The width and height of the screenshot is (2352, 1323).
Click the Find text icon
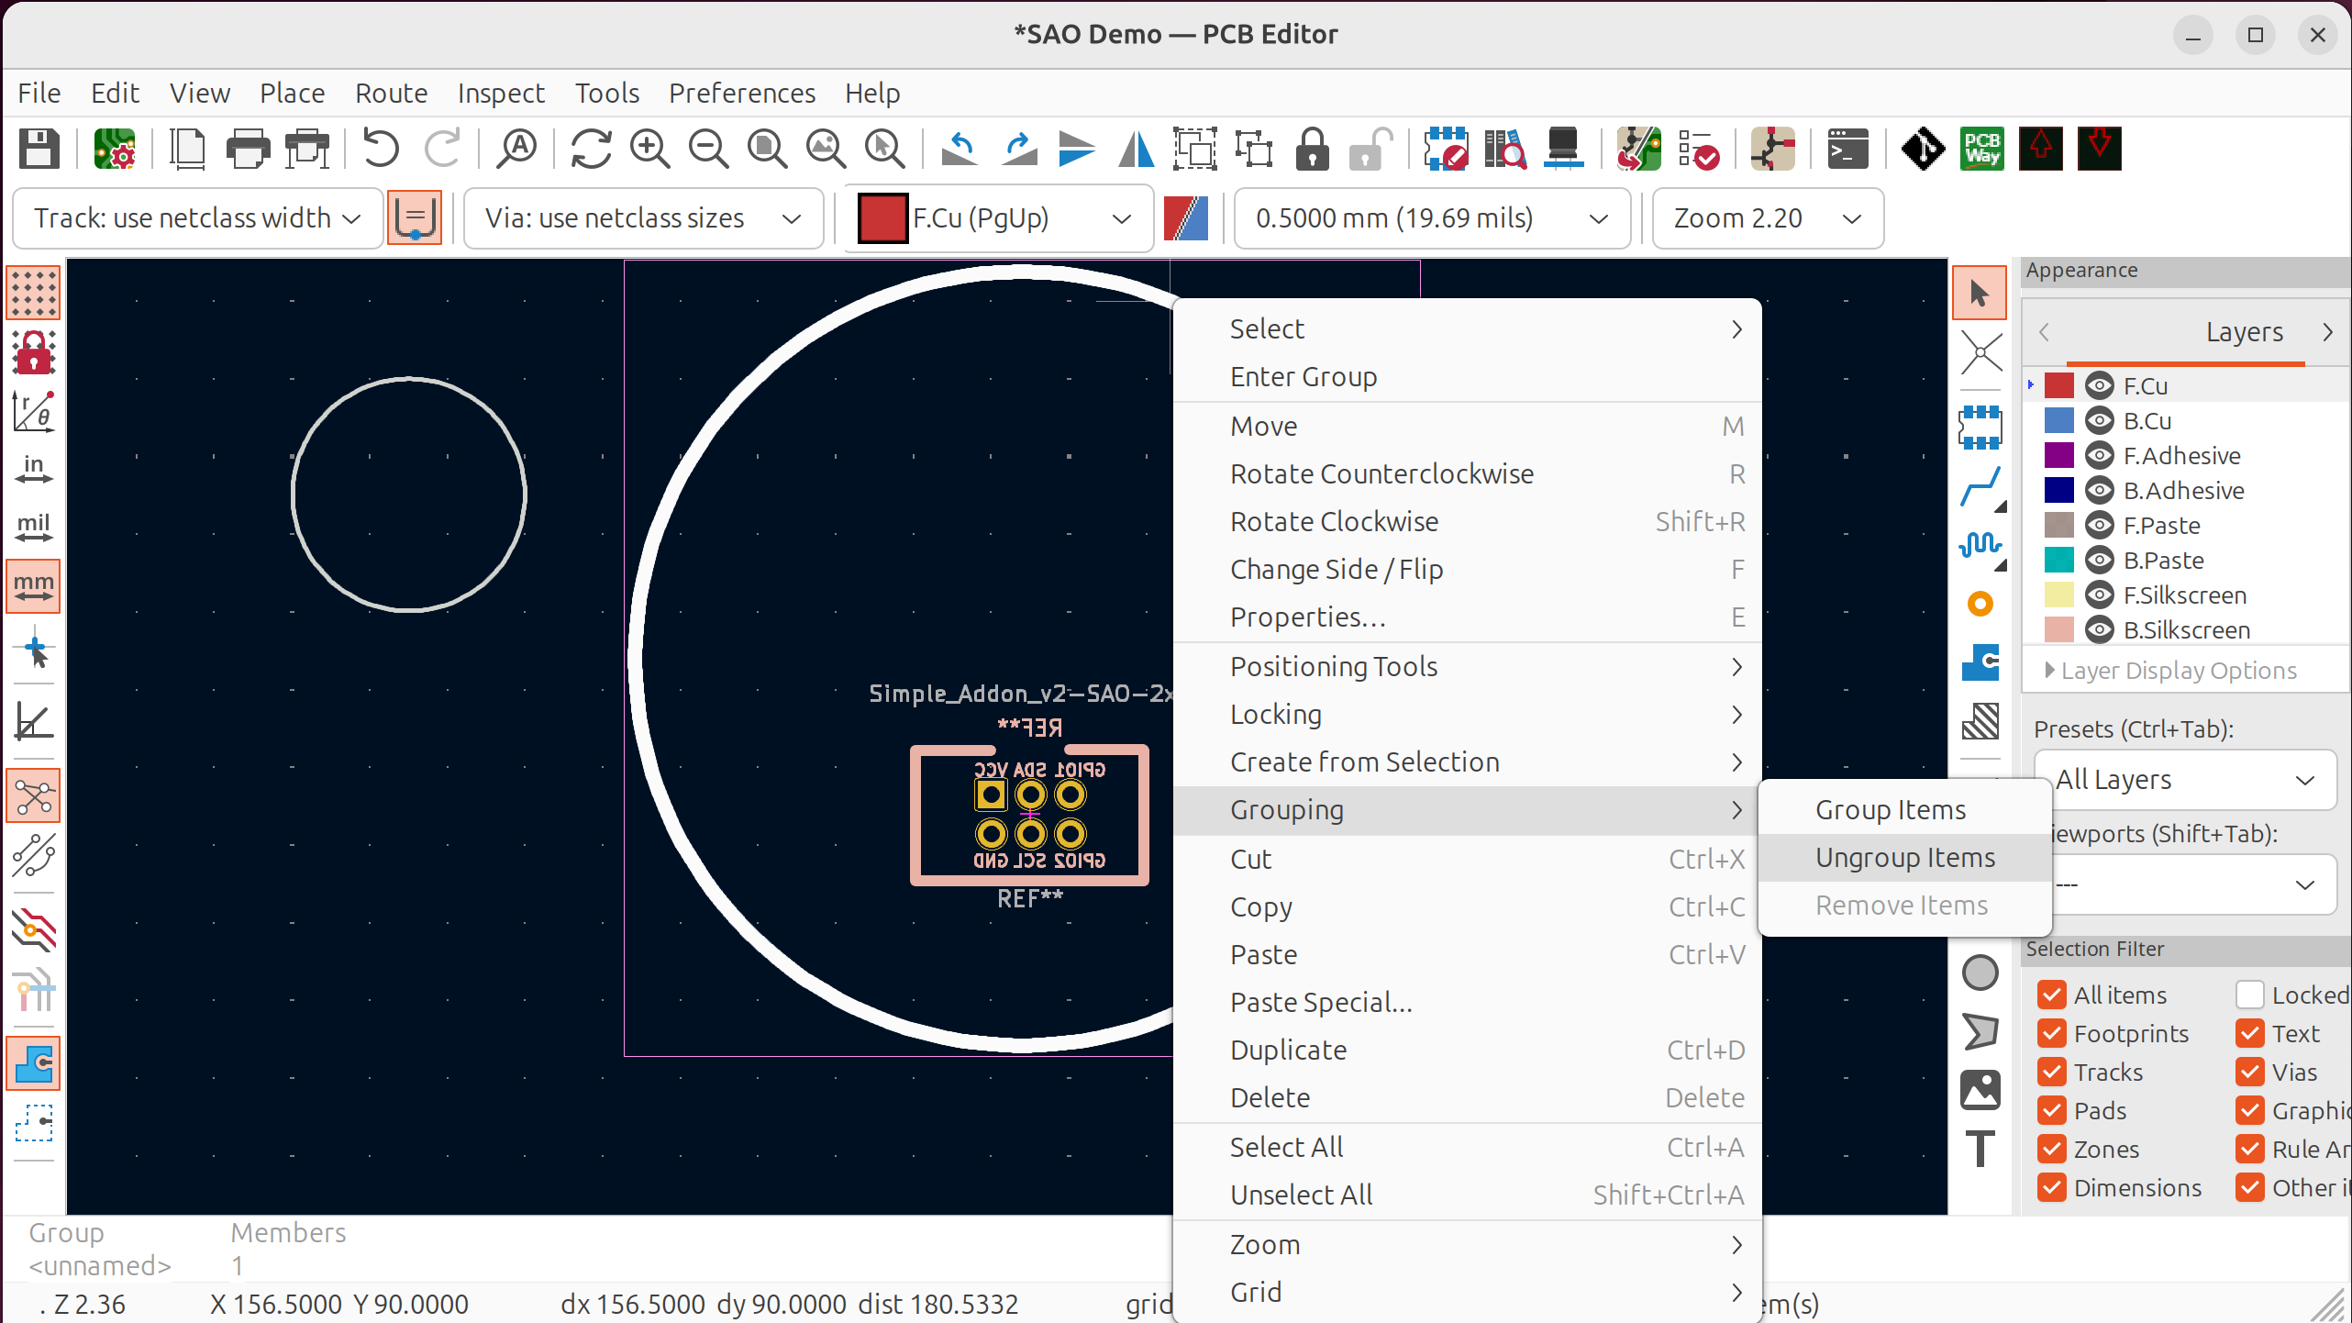[x=517, y=149]
